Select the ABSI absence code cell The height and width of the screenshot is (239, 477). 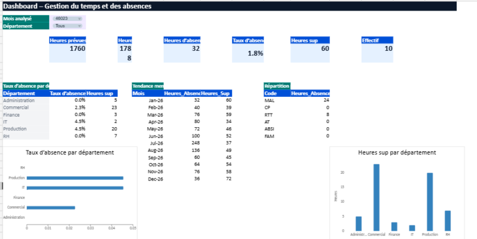point(277,128)
